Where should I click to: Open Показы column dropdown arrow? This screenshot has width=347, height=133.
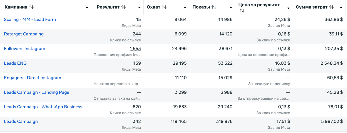point(231,8)
